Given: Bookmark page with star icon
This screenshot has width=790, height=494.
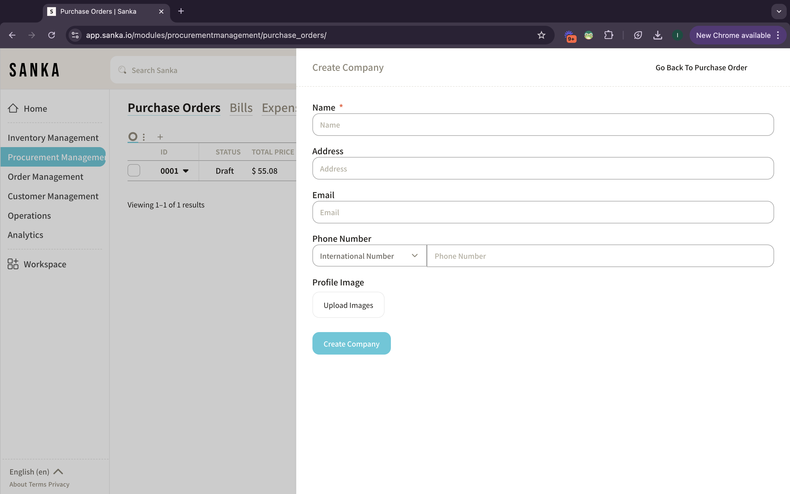Looking at the screenshot, I should tap(541, 35).
